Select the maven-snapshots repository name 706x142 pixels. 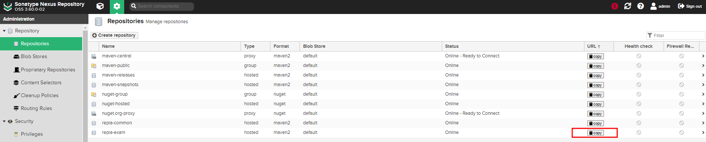click(120, 85)
